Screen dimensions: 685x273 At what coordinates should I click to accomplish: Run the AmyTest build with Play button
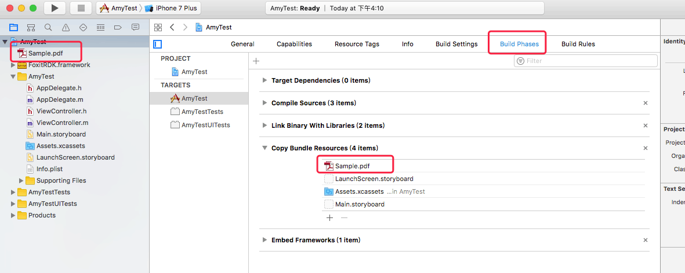(x=55, y=8)
